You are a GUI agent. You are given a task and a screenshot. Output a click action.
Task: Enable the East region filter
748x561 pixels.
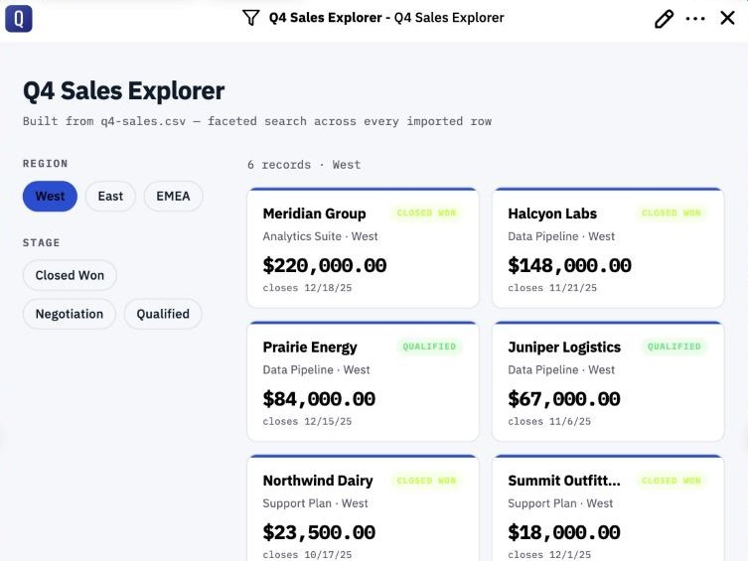pyautogui.click(x=110, y=196)
